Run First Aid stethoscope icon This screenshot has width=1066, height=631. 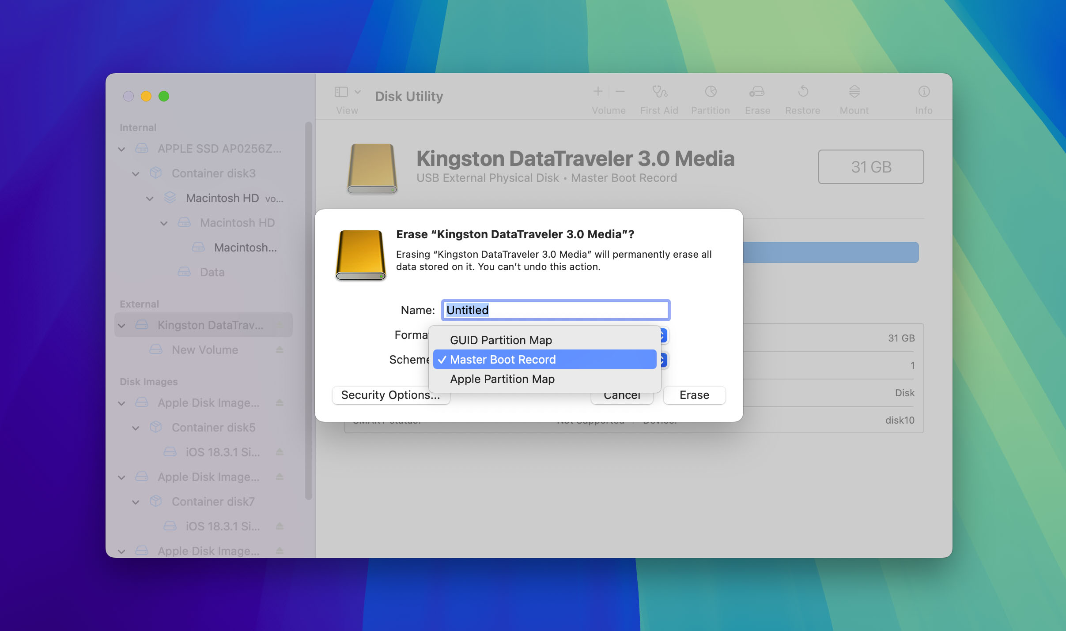point(660,91)
